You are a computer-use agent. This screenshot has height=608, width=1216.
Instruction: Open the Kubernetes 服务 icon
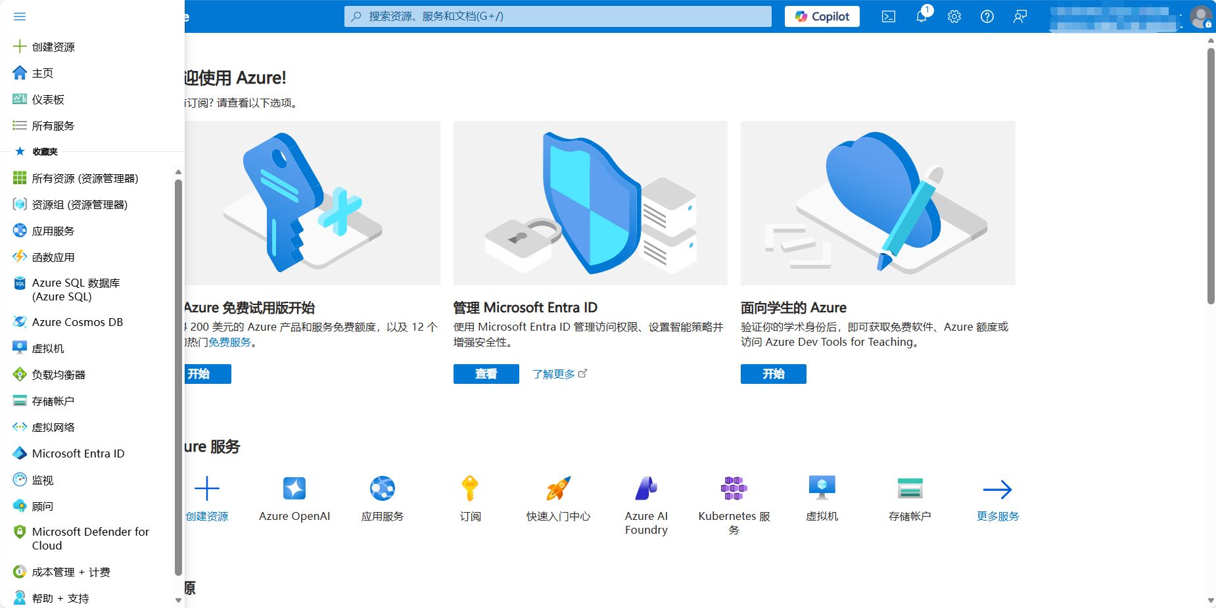[734, 489]
